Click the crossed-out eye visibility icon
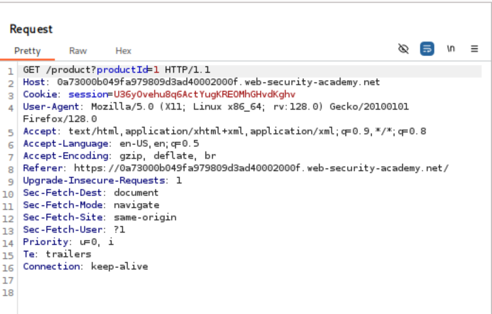 tap(404, 49)
